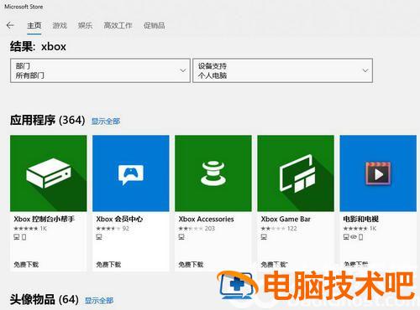Open the 高效工作 tab

pyautogui.click(x=118, y=25)
